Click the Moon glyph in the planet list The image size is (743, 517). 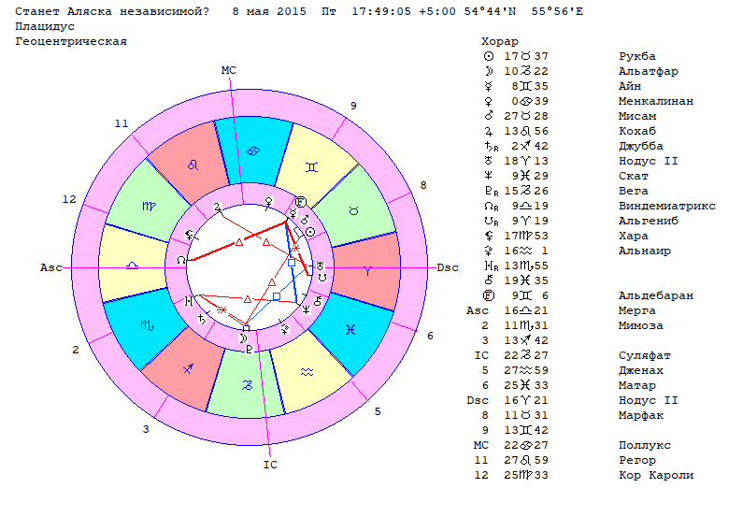489,72
